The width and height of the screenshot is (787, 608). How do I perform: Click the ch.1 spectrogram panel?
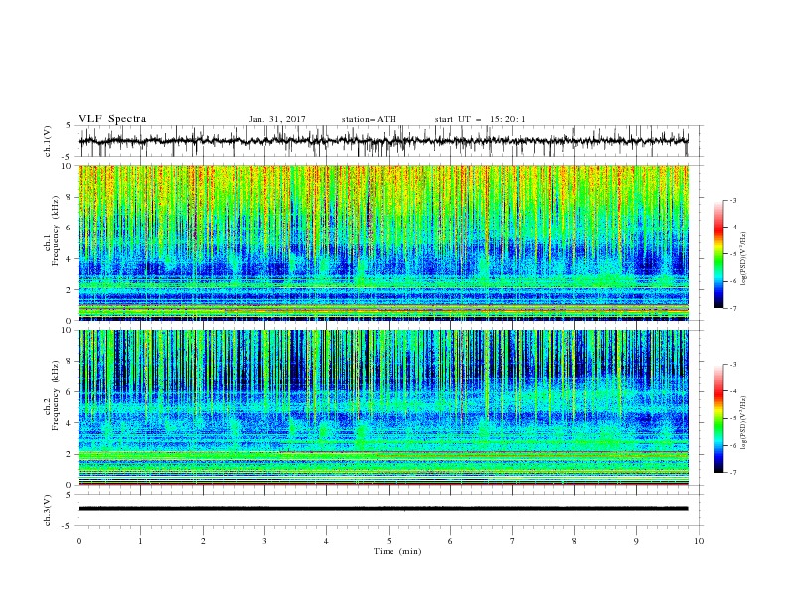(x=383, y=242)
